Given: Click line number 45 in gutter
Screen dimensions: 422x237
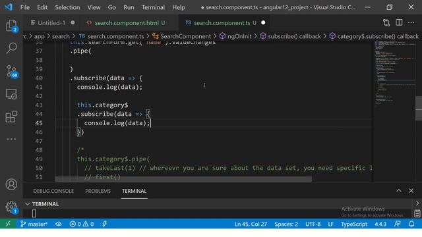Looking at the screenshot, I should (39, 123).
